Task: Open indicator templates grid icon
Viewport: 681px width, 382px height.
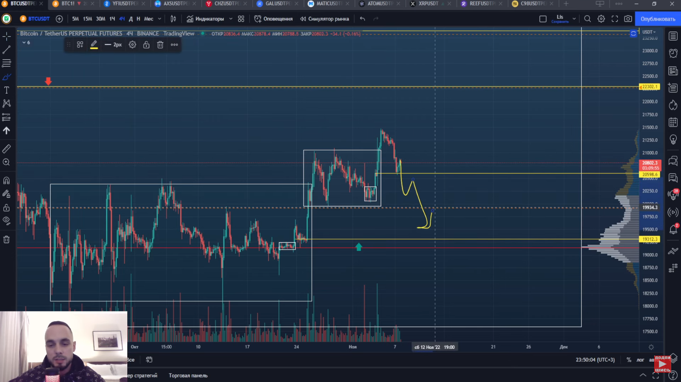Action: (241, 19)
